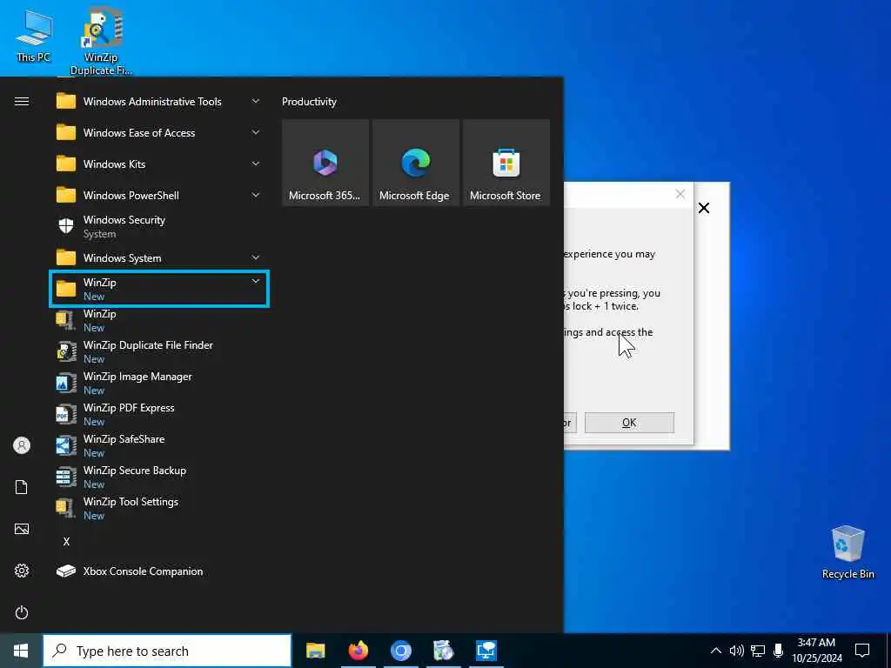
Task: Click the Start menu hamburger expand icon
Action: click(22, 102)
